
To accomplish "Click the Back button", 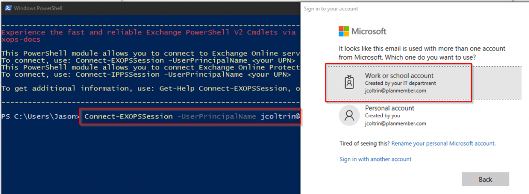I will [x=485, y=179].
